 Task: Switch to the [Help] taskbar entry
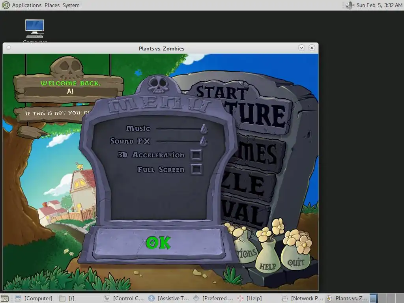tap(249, 298)
